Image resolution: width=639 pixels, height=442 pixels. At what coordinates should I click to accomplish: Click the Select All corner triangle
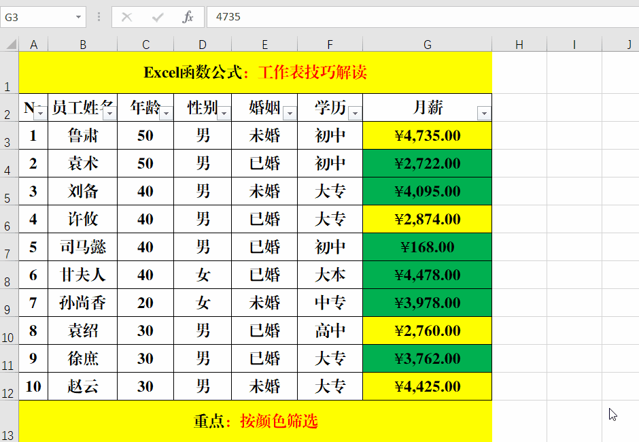coord(12,44)
